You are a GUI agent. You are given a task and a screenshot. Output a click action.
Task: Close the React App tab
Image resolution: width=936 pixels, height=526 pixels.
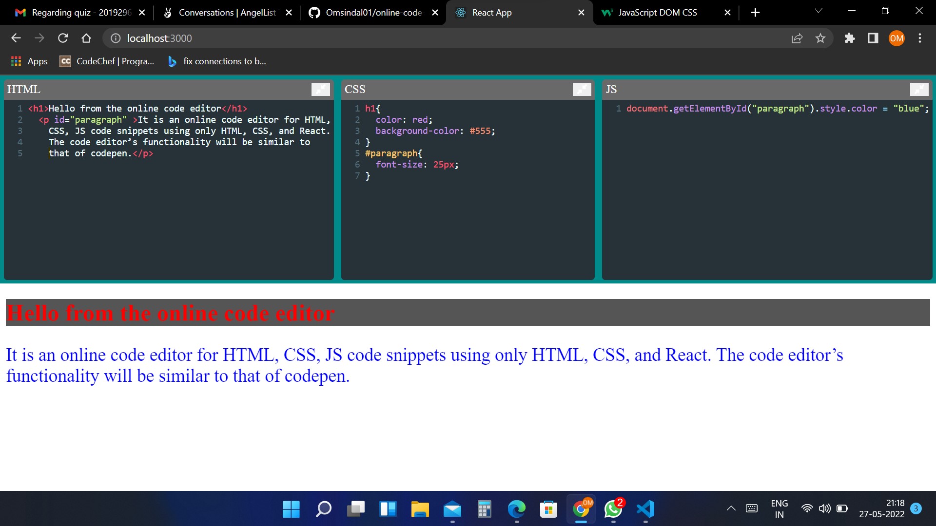(x=581, y=13)
